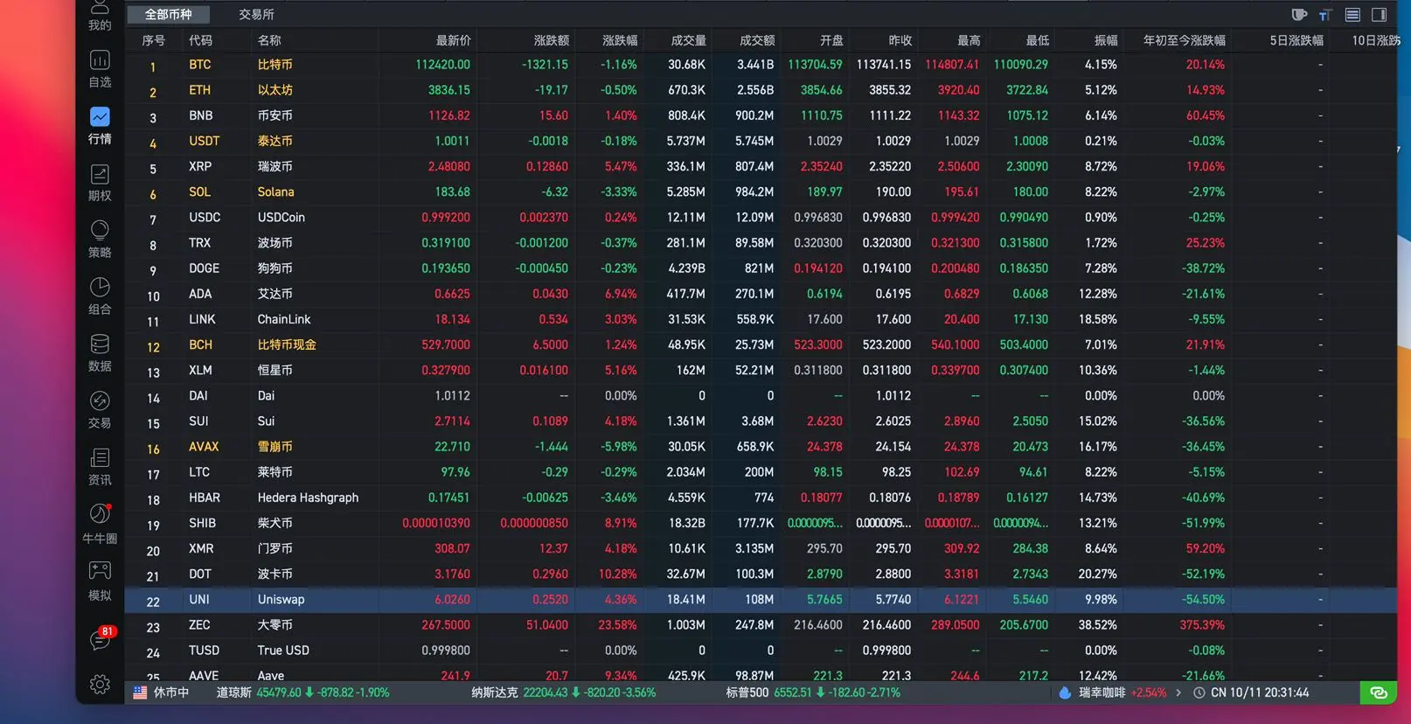This screenshot has width=1411, height=724.
Task: Open 瑞幸咖啡 ticker in status bar
Action: click(x=1123, y=693)
